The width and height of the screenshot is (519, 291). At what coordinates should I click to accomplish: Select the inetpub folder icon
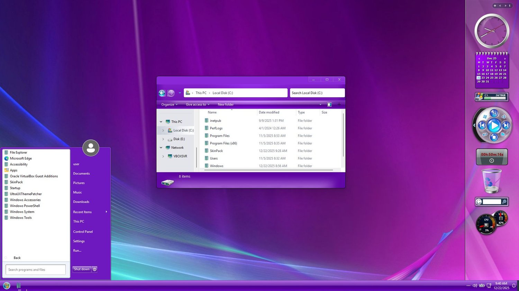pos(207,120)
